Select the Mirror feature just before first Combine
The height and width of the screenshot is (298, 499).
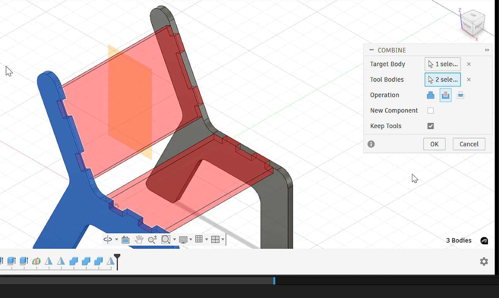coord(61,261)
